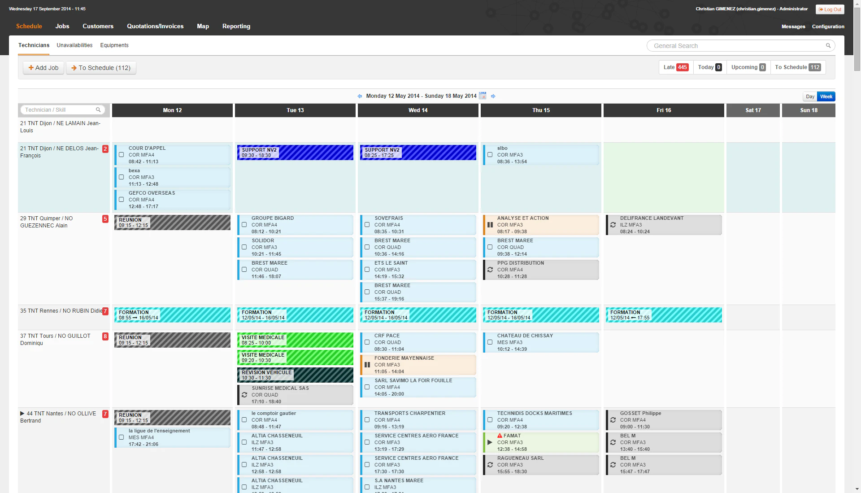Expand technician 44 TNT Nantes row
Viewport: 861px width, 493px height.
pyautogui.click(x=22, y=414)
